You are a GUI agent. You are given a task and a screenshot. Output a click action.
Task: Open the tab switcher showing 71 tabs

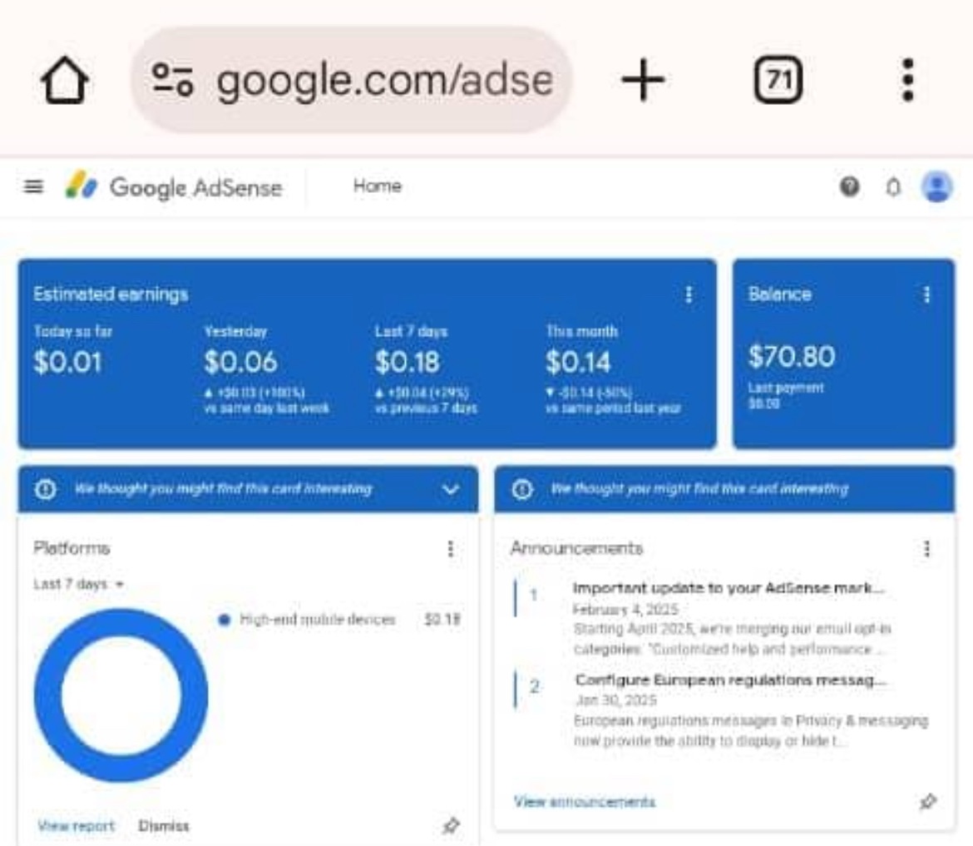778,81
